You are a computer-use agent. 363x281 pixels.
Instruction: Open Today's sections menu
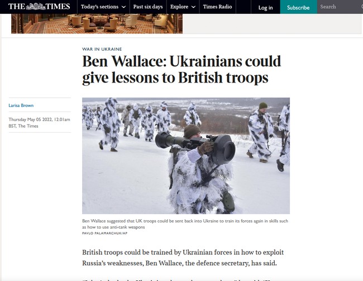click(x=103, y=7)
